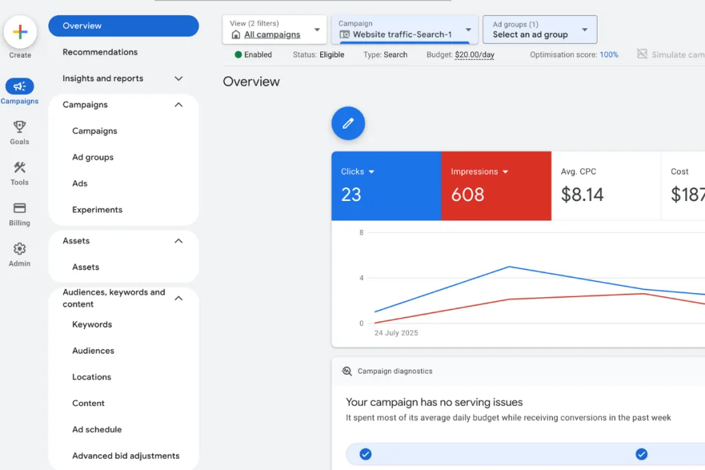Select the Cost metric card
This screenshot has width=705, height=470.
pyautogui.click(x=683, y=186)
